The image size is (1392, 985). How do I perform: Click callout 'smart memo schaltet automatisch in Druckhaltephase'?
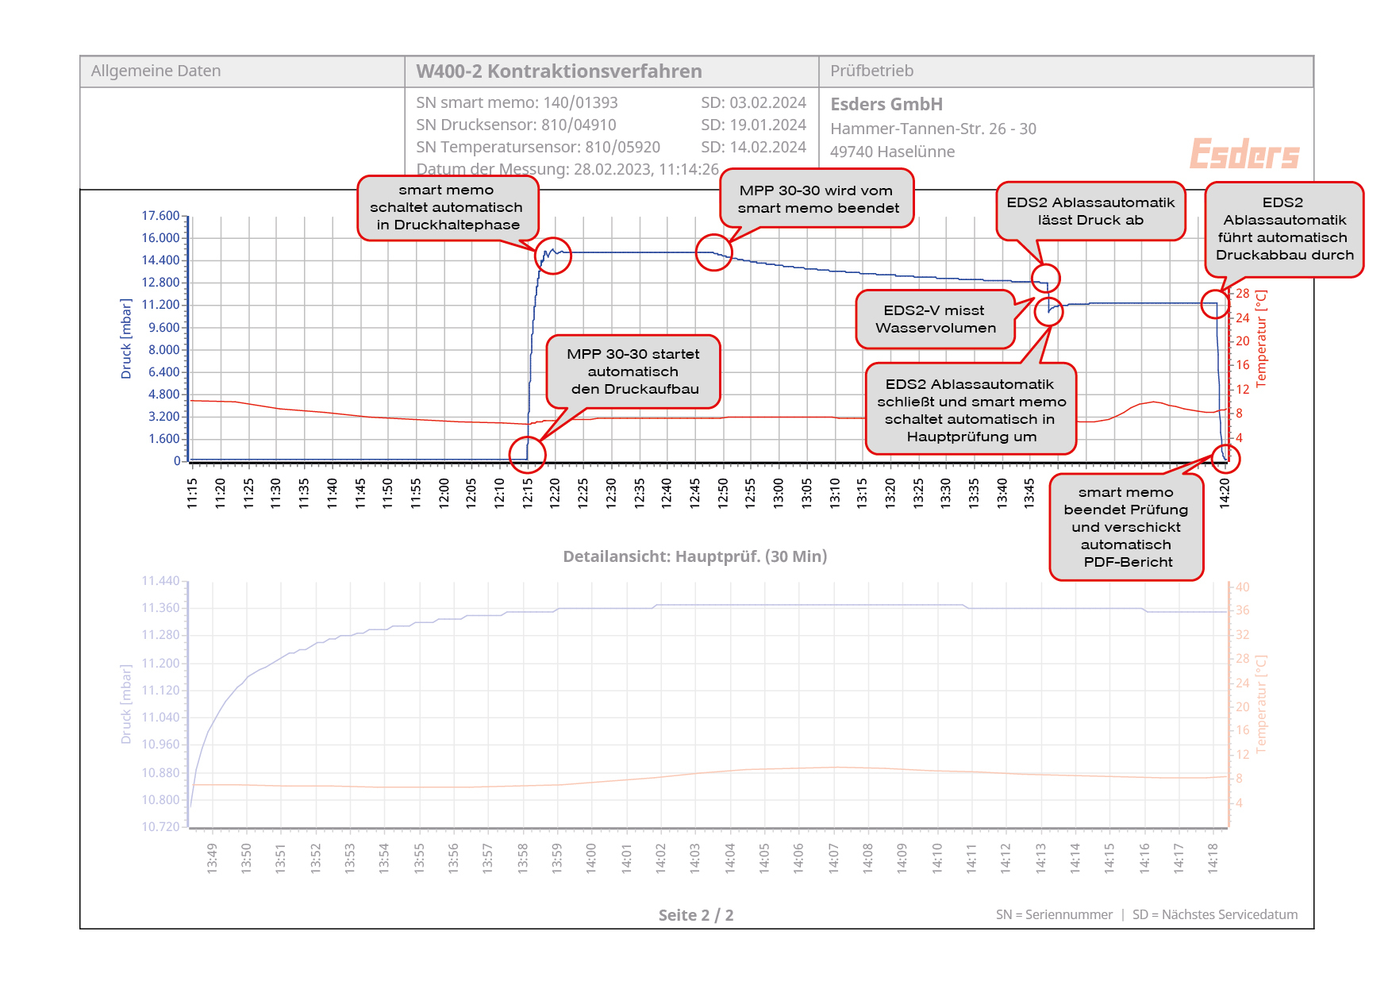click(448, 208)
